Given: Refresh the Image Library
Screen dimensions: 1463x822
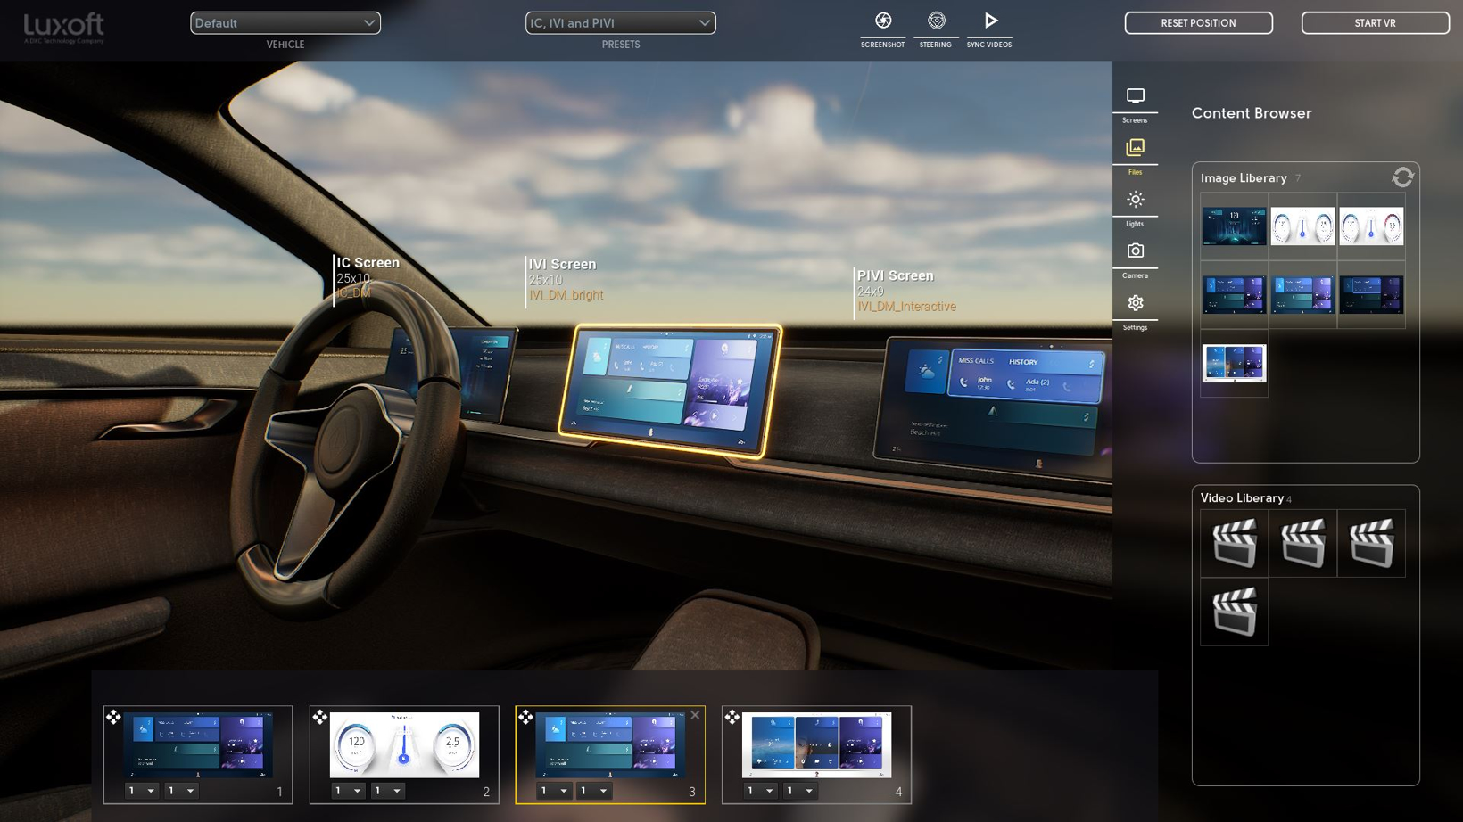Looking at the screenshot, I should coord(1402,177).
